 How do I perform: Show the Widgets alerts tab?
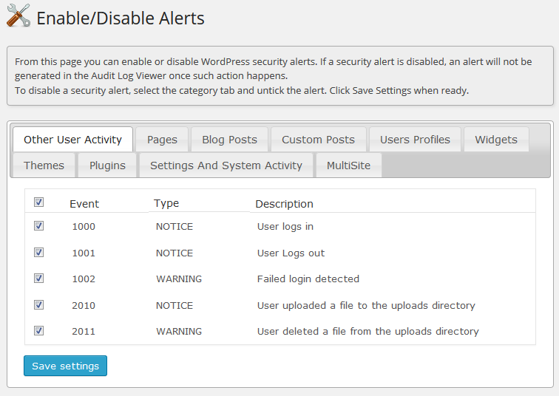[496, 139]
